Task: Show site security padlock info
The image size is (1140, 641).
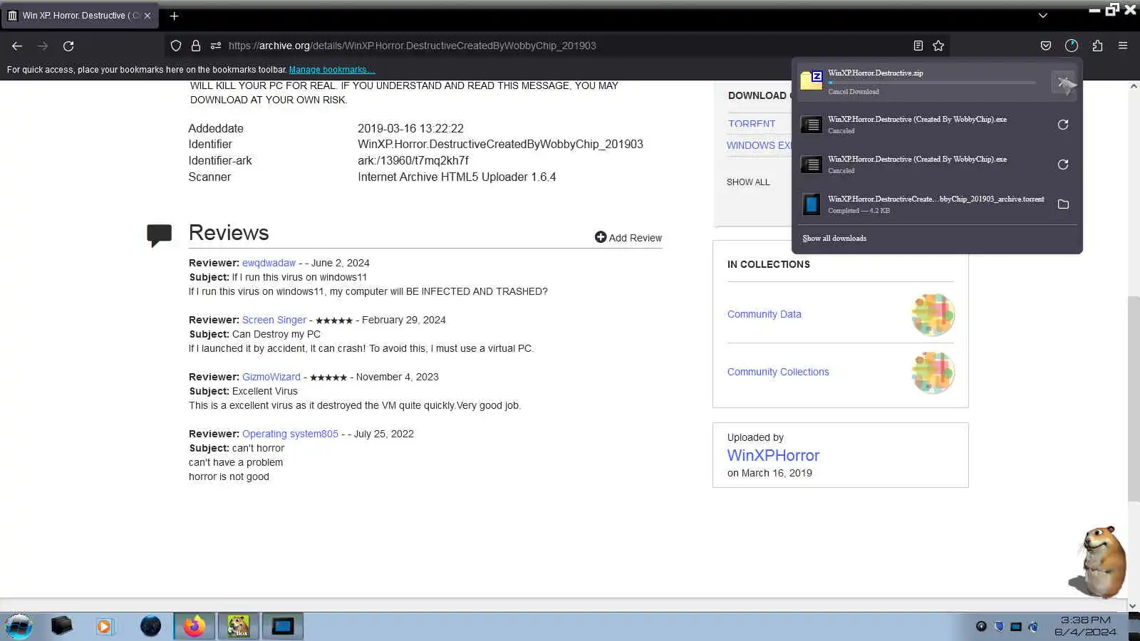Action: click(196, 46)
